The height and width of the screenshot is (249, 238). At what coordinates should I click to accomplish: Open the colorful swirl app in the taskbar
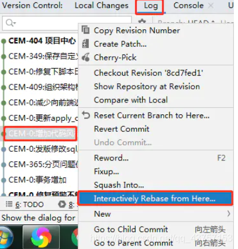(x=41, y=238)
